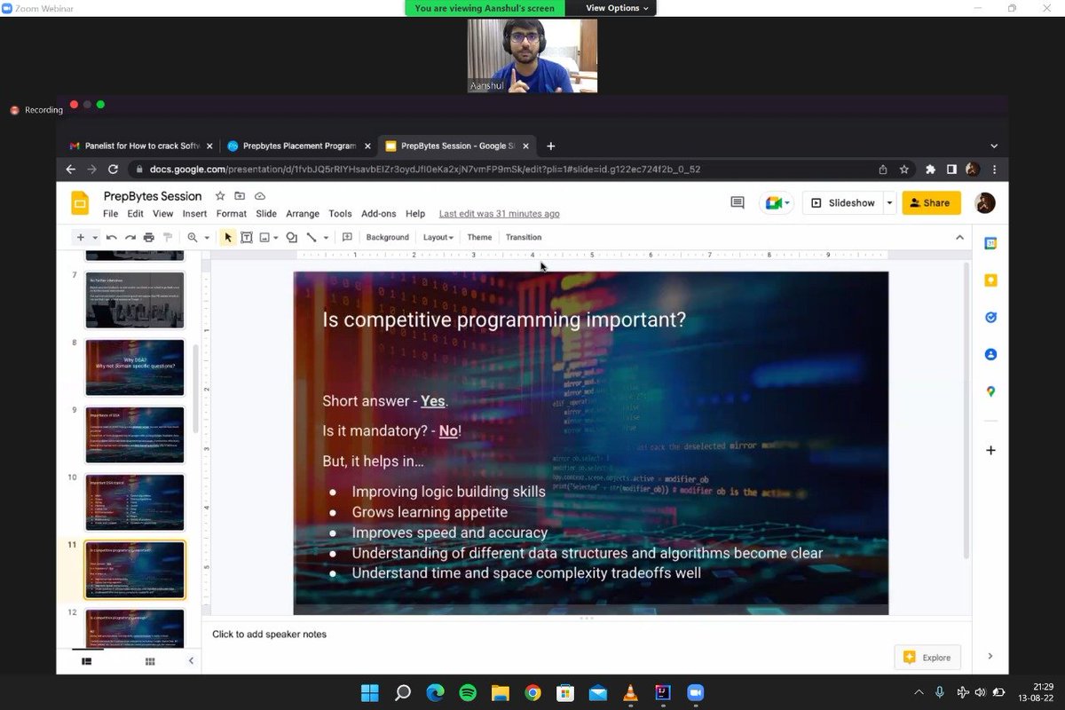Click the Theme button
1065x710 pixels.
pos(479,238)
